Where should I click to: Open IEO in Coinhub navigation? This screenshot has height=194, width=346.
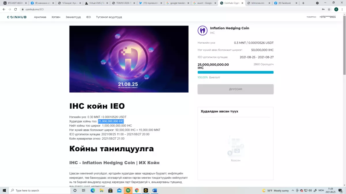pos(89,17)
